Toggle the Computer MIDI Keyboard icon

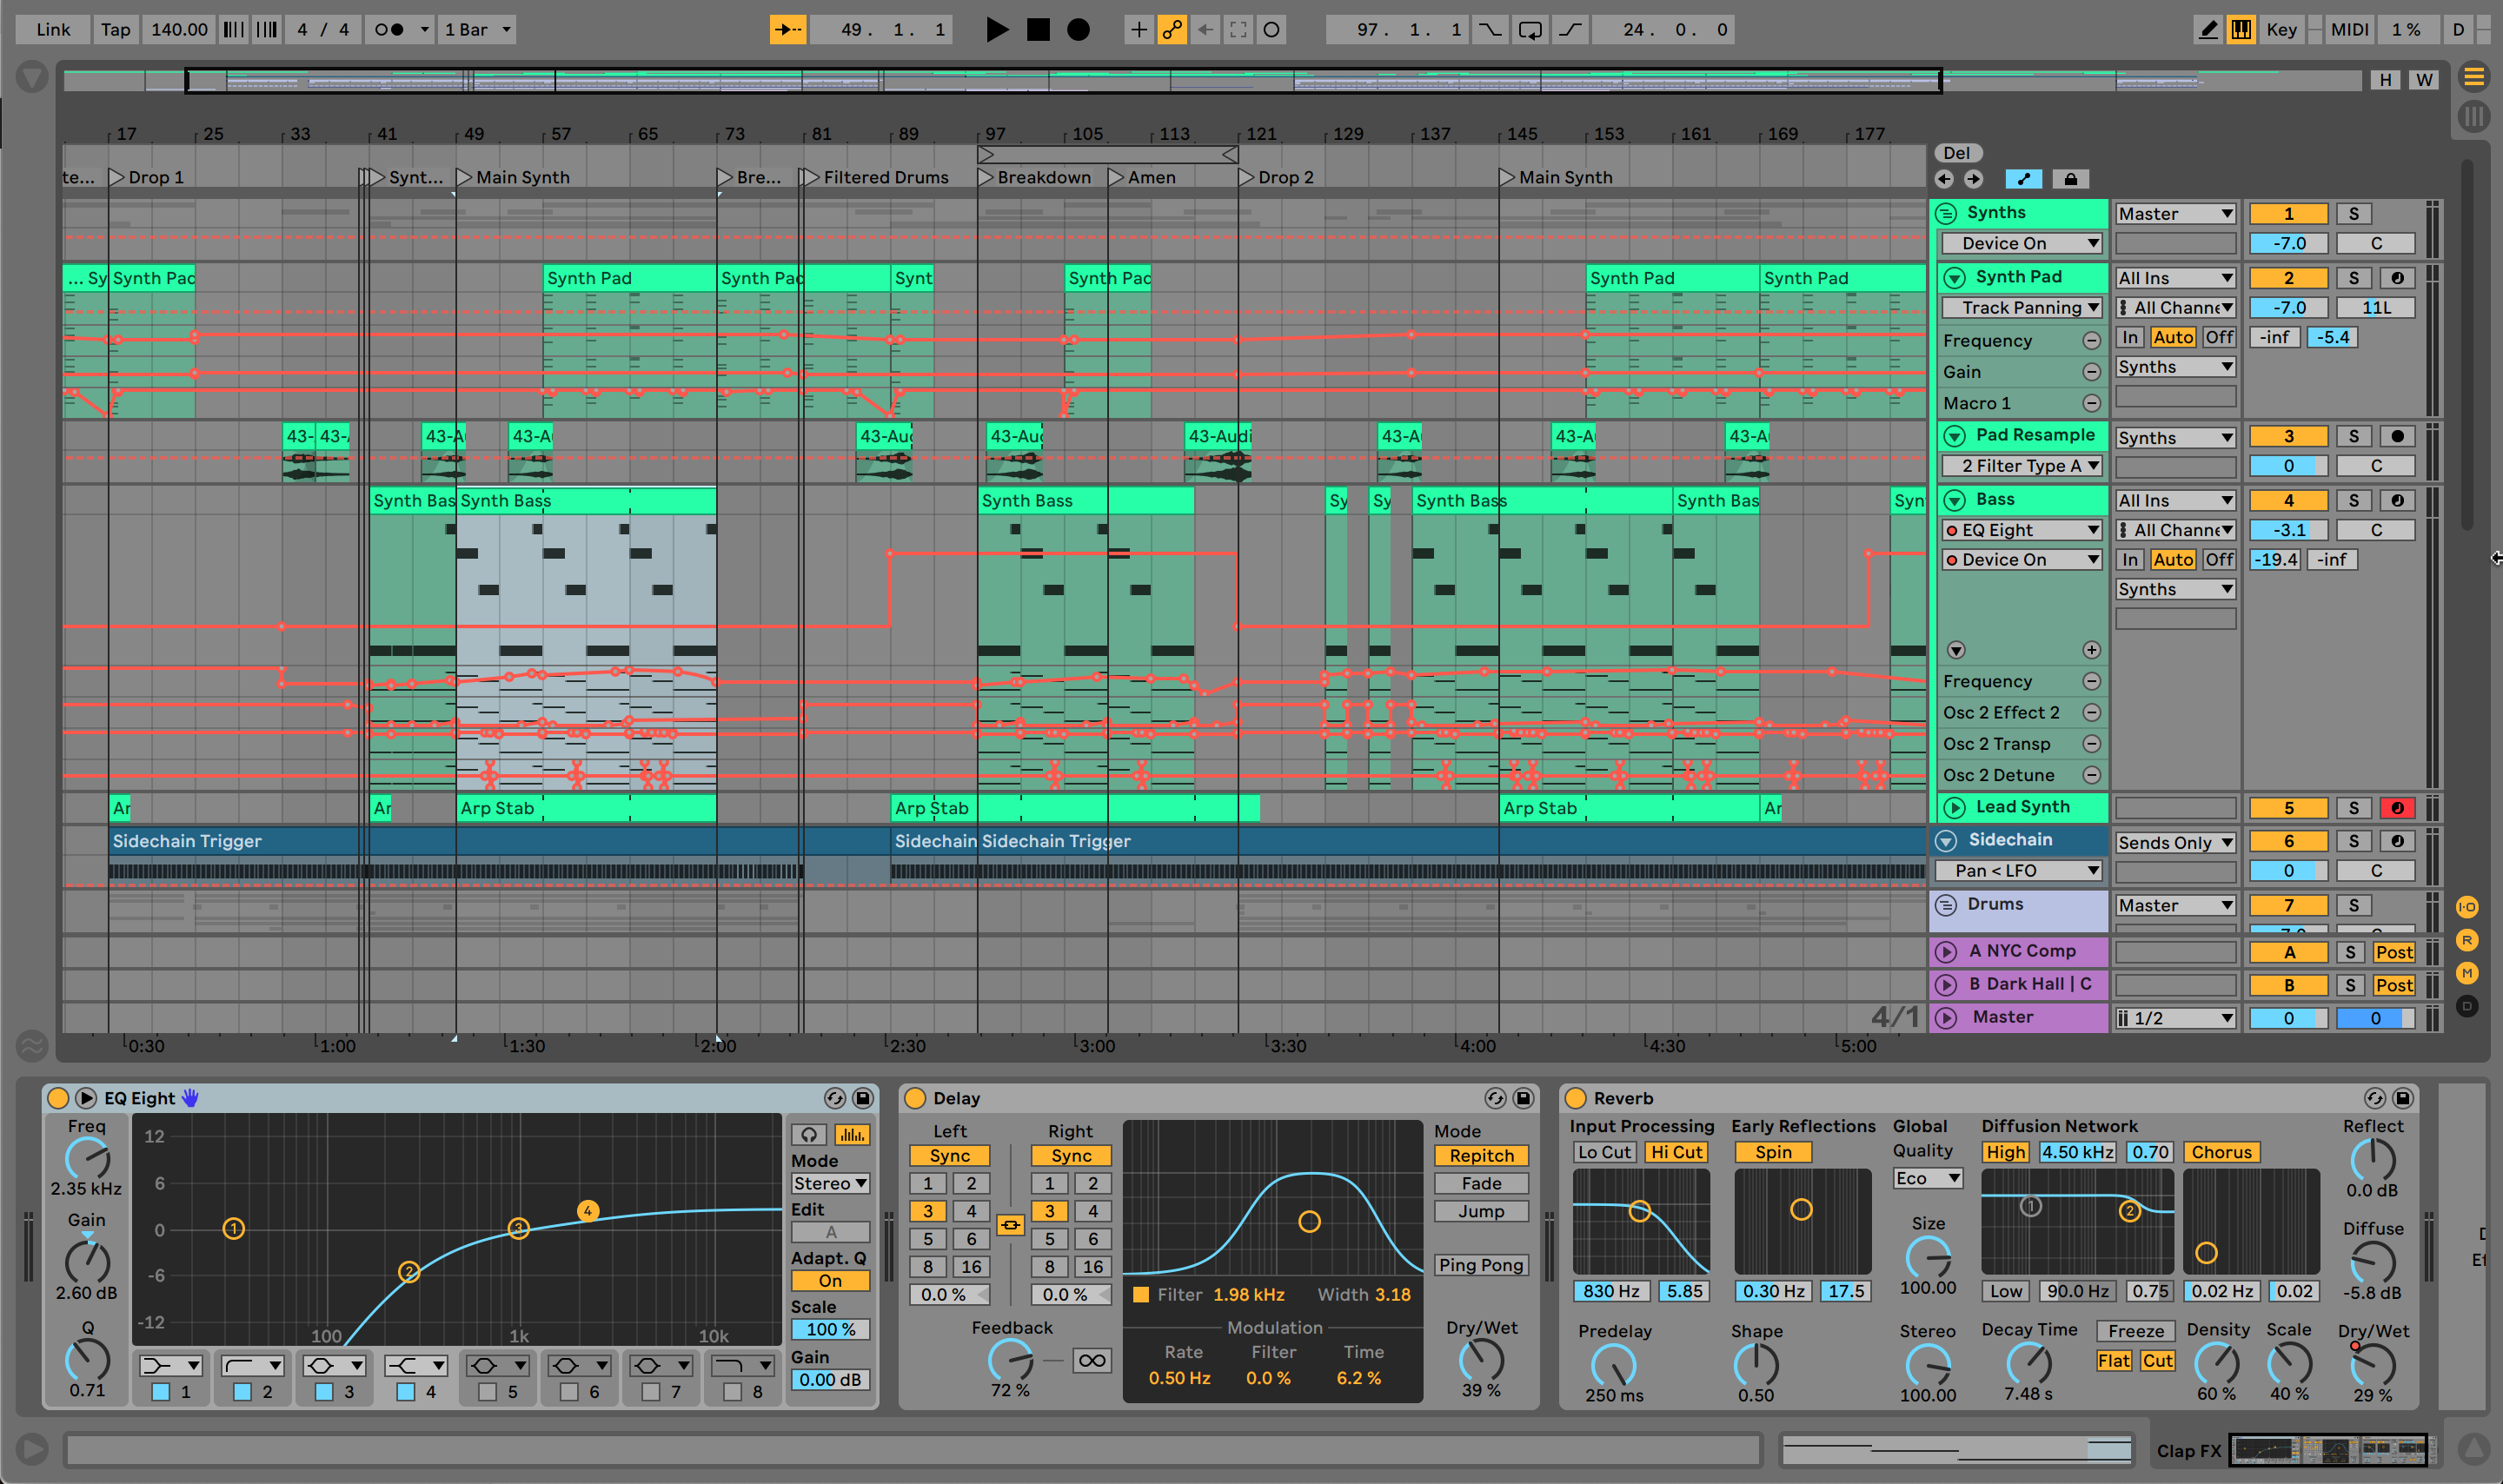tap(2241, 30)
